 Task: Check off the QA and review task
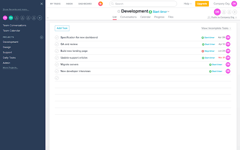pyautogui.click(x=57, y=44)
